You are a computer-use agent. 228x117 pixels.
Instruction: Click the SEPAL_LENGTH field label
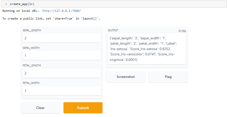[x=32, y=30]
